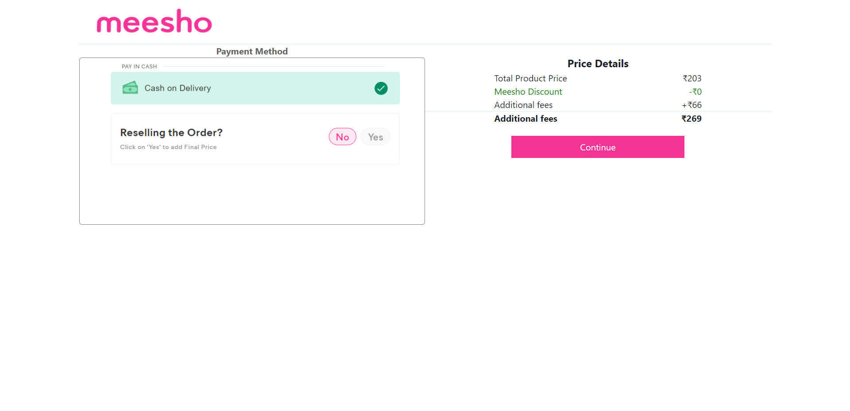The height and width of the screenshot is (411, 850).
Task: Choose 'Yes' to add final price
Action: (x=375, y=136)
